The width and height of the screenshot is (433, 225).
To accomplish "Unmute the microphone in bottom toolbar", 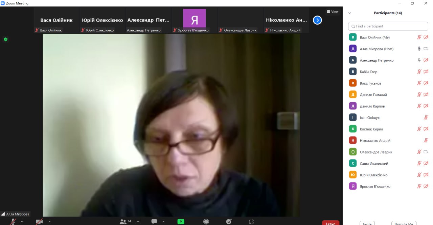I will pyautogui.click(x=13, y=222).
